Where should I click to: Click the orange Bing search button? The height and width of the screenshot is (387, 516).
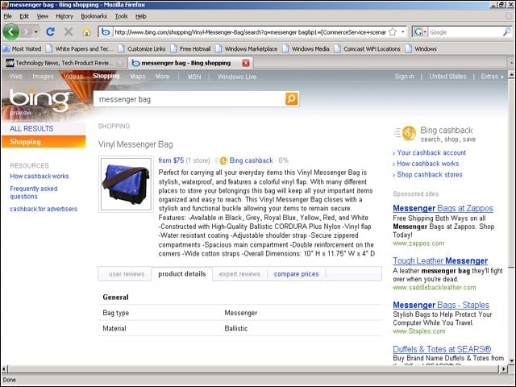(292, 98)
